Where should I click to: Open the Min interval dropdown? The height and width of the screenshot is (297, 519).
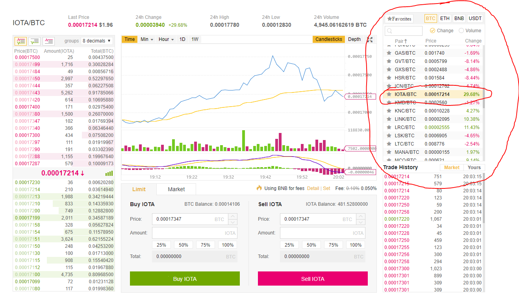[147, 39]
